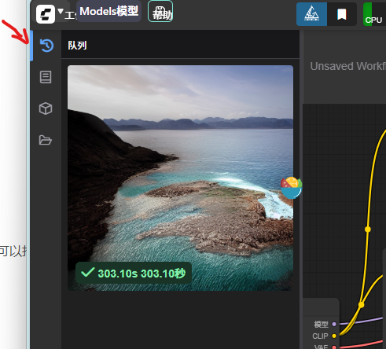Viewport: 386px width, 349px height.
Task: Click the CPU usage monitor
Action: [374, 14]
